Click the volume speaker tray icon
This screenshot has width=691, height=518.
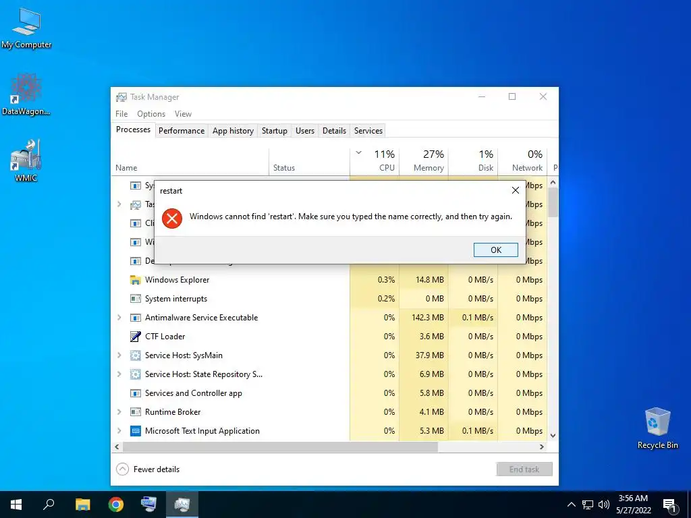coord(604,505)
